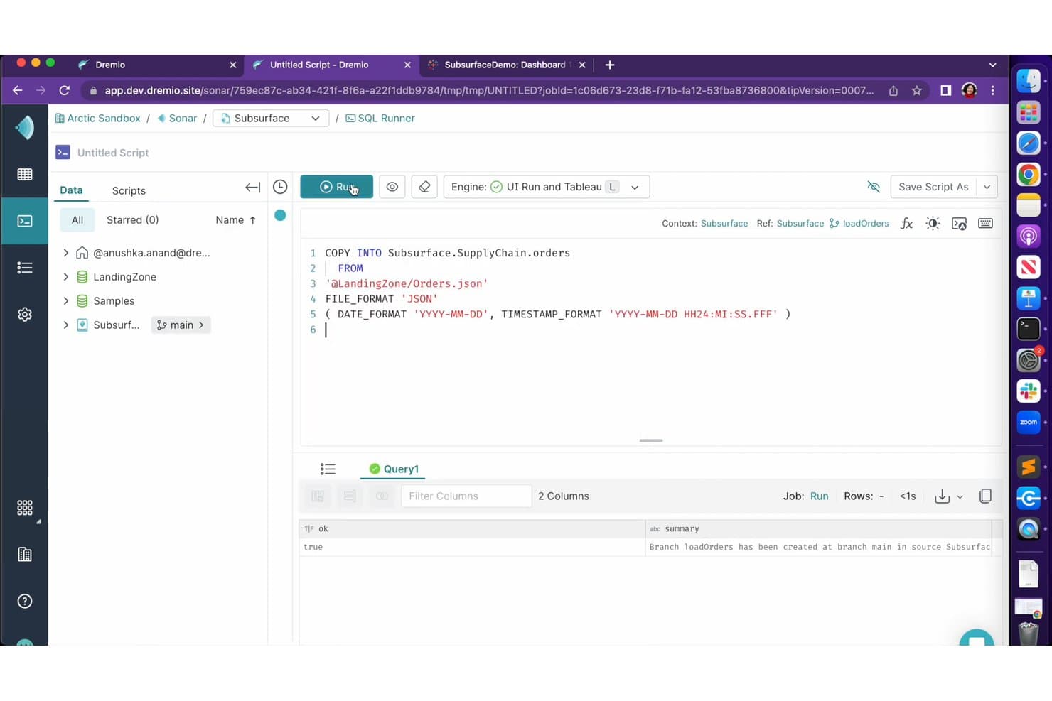Show the jobs list icon beside Query1
The height and width of the screenshot is (701, 1052).
[x=328, y=469]
